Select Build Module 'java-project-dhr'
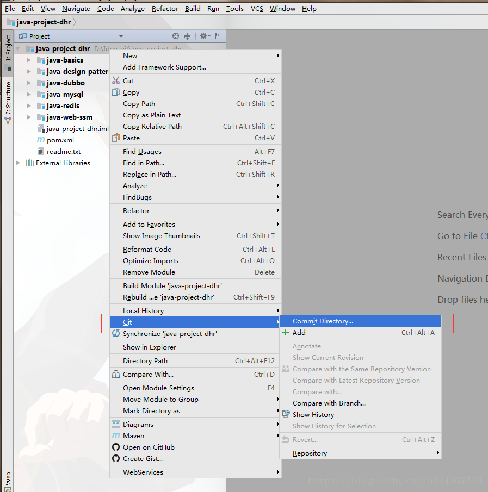This screenshot has width=488, height=492. [x=195, y=285]
